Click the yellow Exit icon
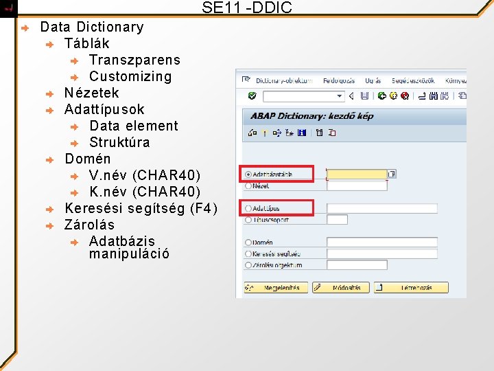Image resolution: width=494 pixels, height=371 pixels. click(394, 96)
